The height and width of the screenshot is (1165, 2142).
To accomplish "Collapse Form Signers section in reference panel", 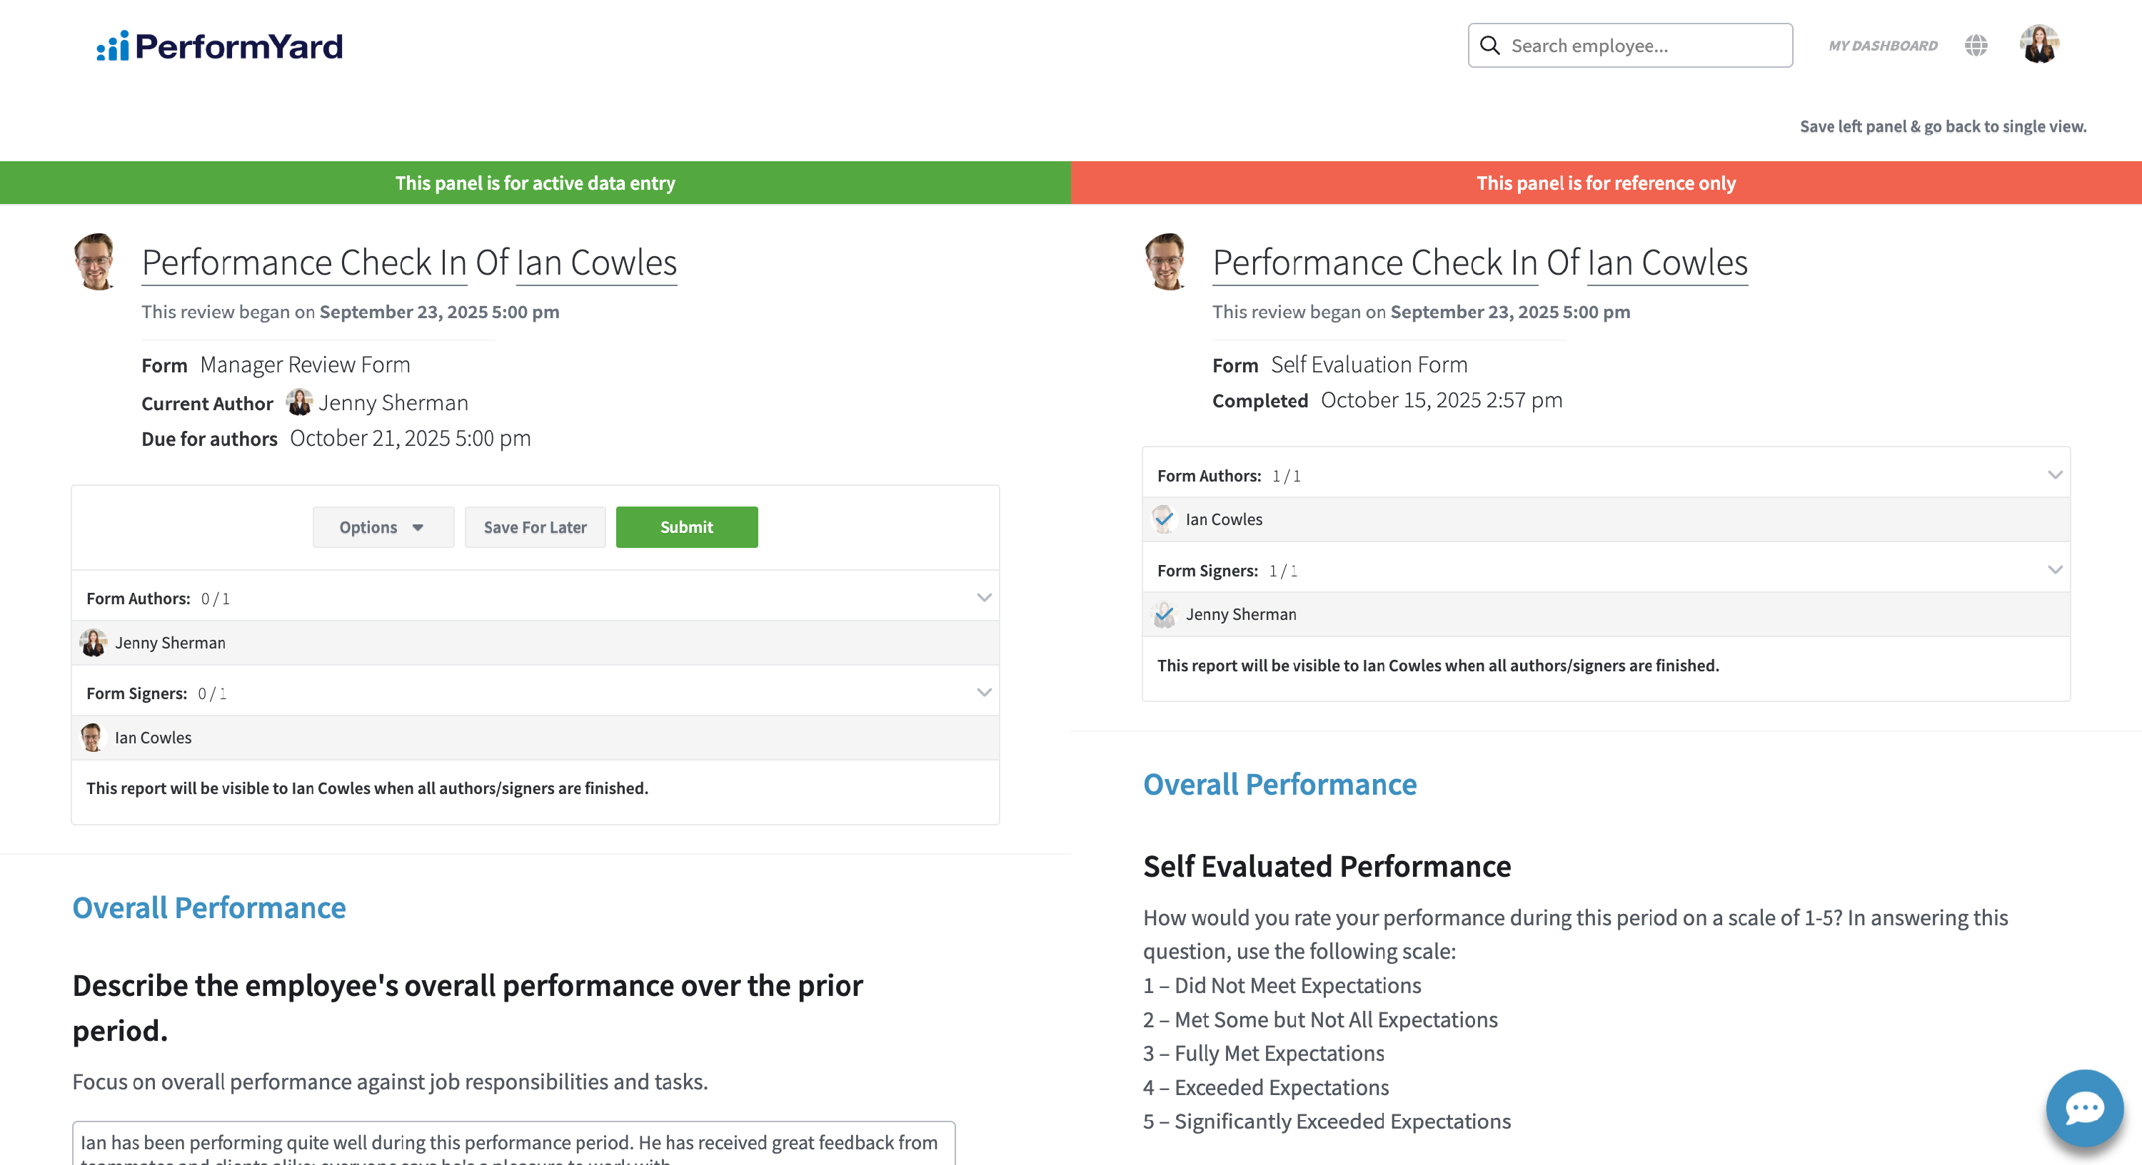I will click(2055, 569).
